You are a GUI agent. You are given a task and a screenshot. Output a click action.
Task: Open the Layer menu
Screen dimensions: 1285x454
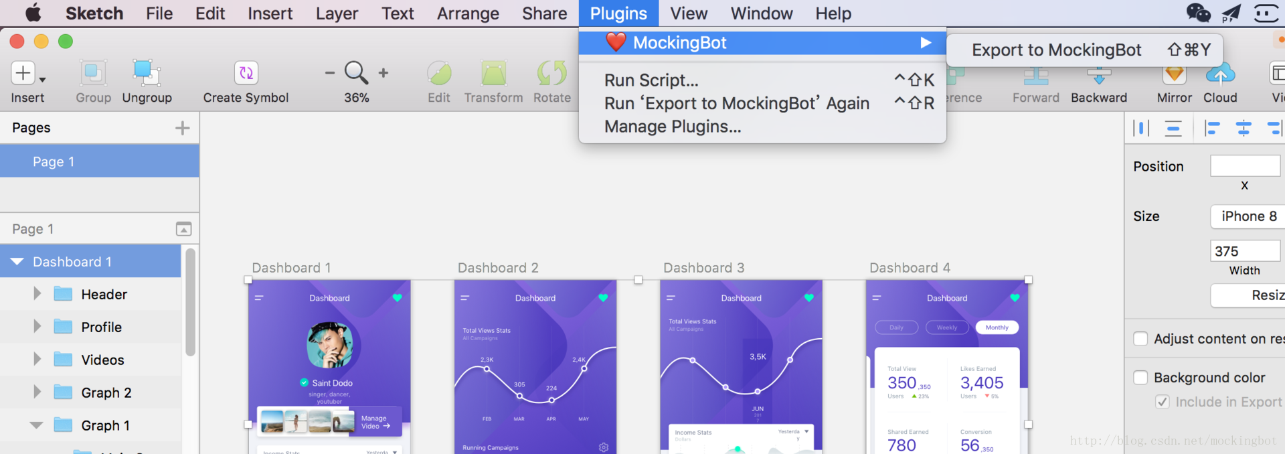point(337,13)
